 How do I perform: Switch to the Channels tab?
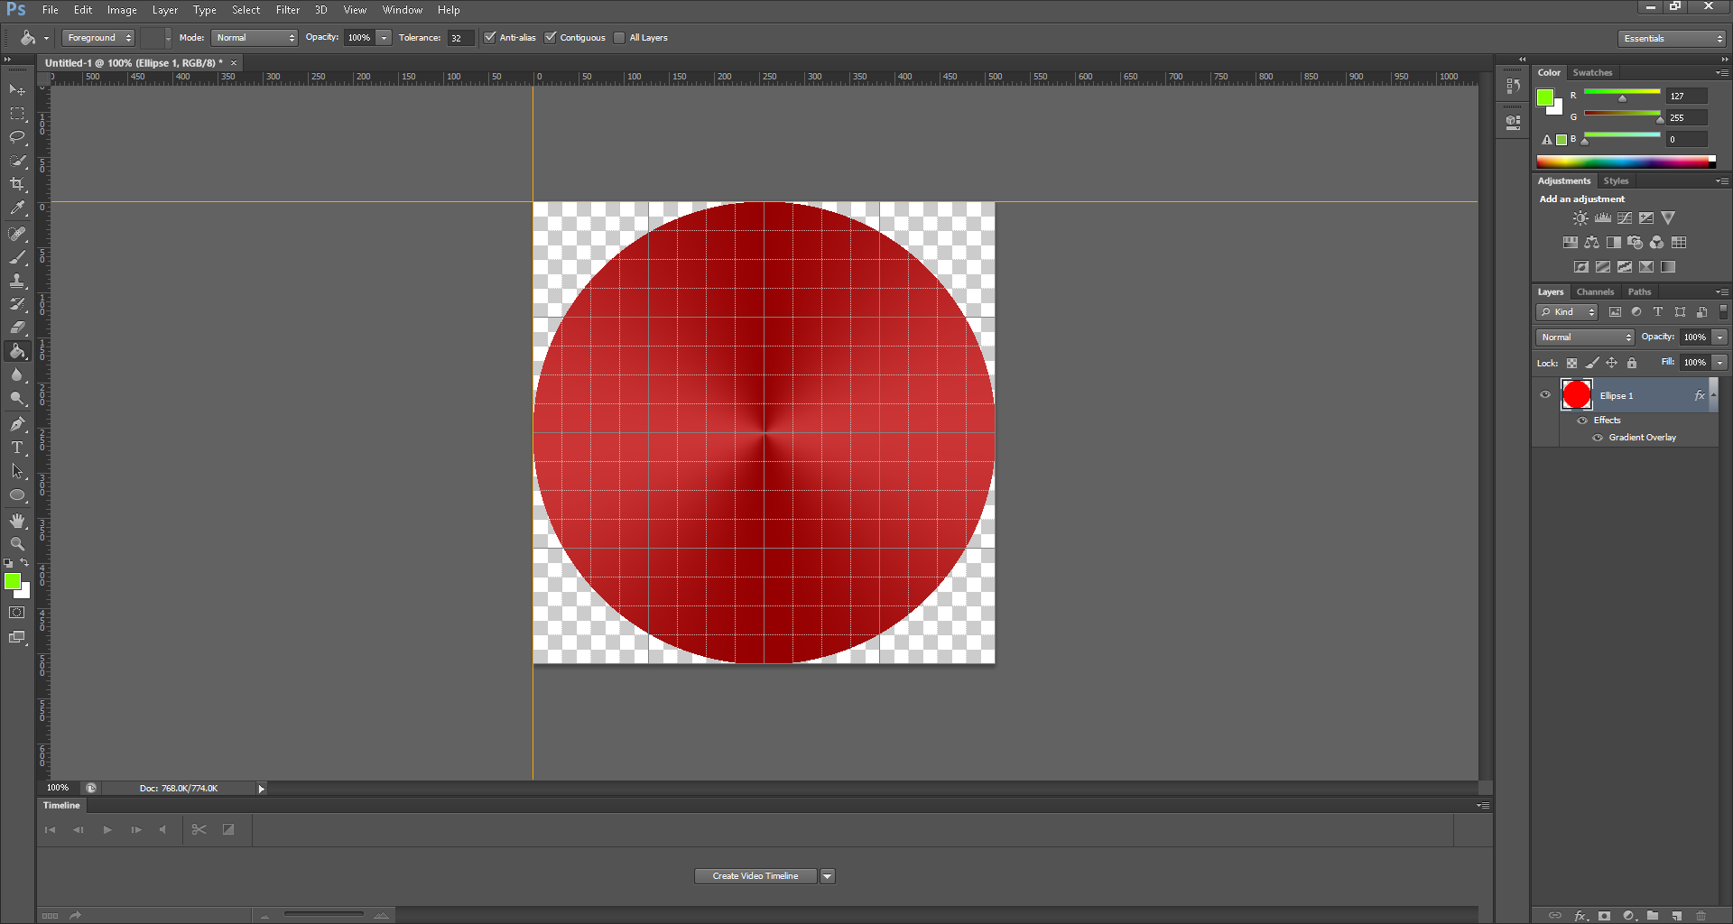(x=1595, y=291)
